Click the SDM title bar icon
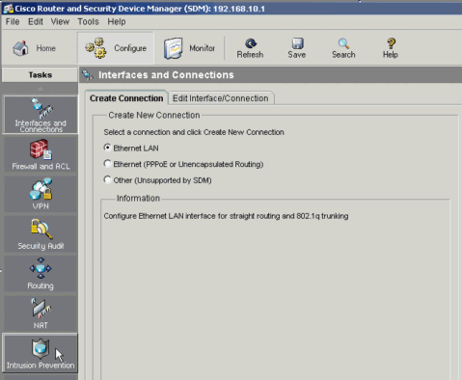Viewport: 462px width, 380px height. (8, 9)
